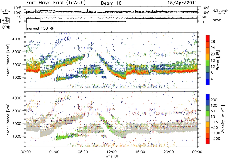Click the 'Slant Range [km]' label of Velocity panel
Viewport: 228px width, 158px height.
(x=8, y=119)
